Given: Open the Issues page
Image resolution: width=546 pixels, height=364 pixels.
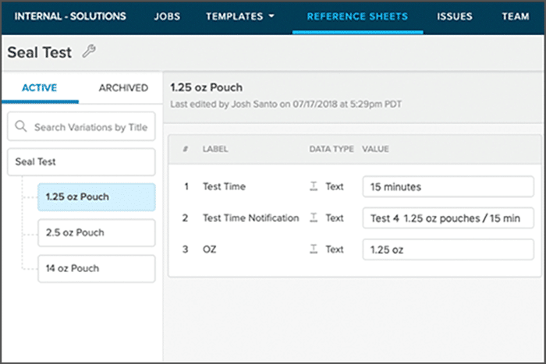Looking at the screenshot, I should (455, 16).
